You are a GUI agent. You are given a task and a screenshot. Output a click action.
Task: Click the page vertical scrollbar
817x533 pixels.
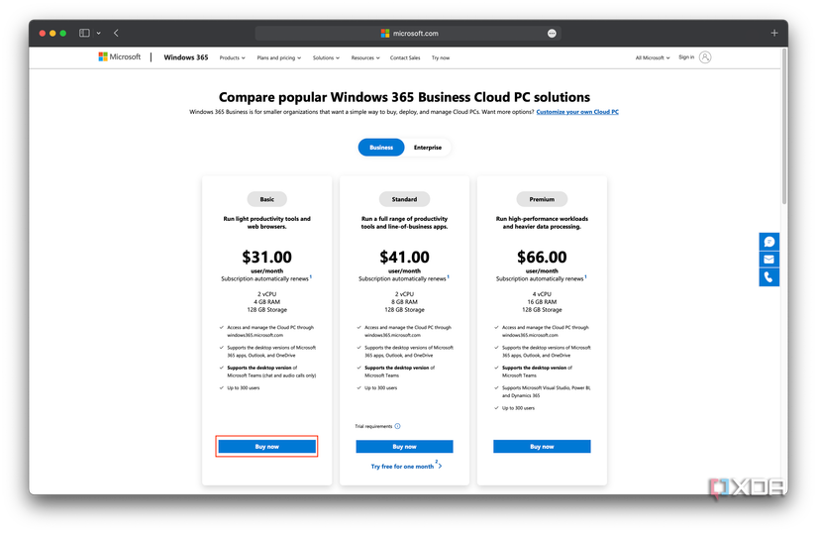click(784, 128)
